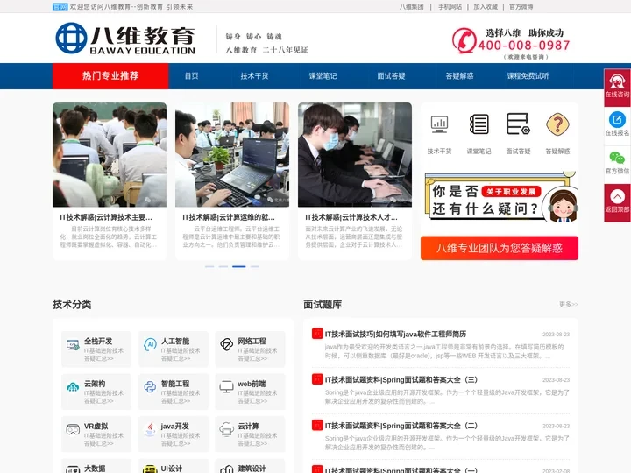Image resolution: width=631 pixels, height=473 pixels.
Task: Click the 大数据 category icon
Action: [73, 469]
